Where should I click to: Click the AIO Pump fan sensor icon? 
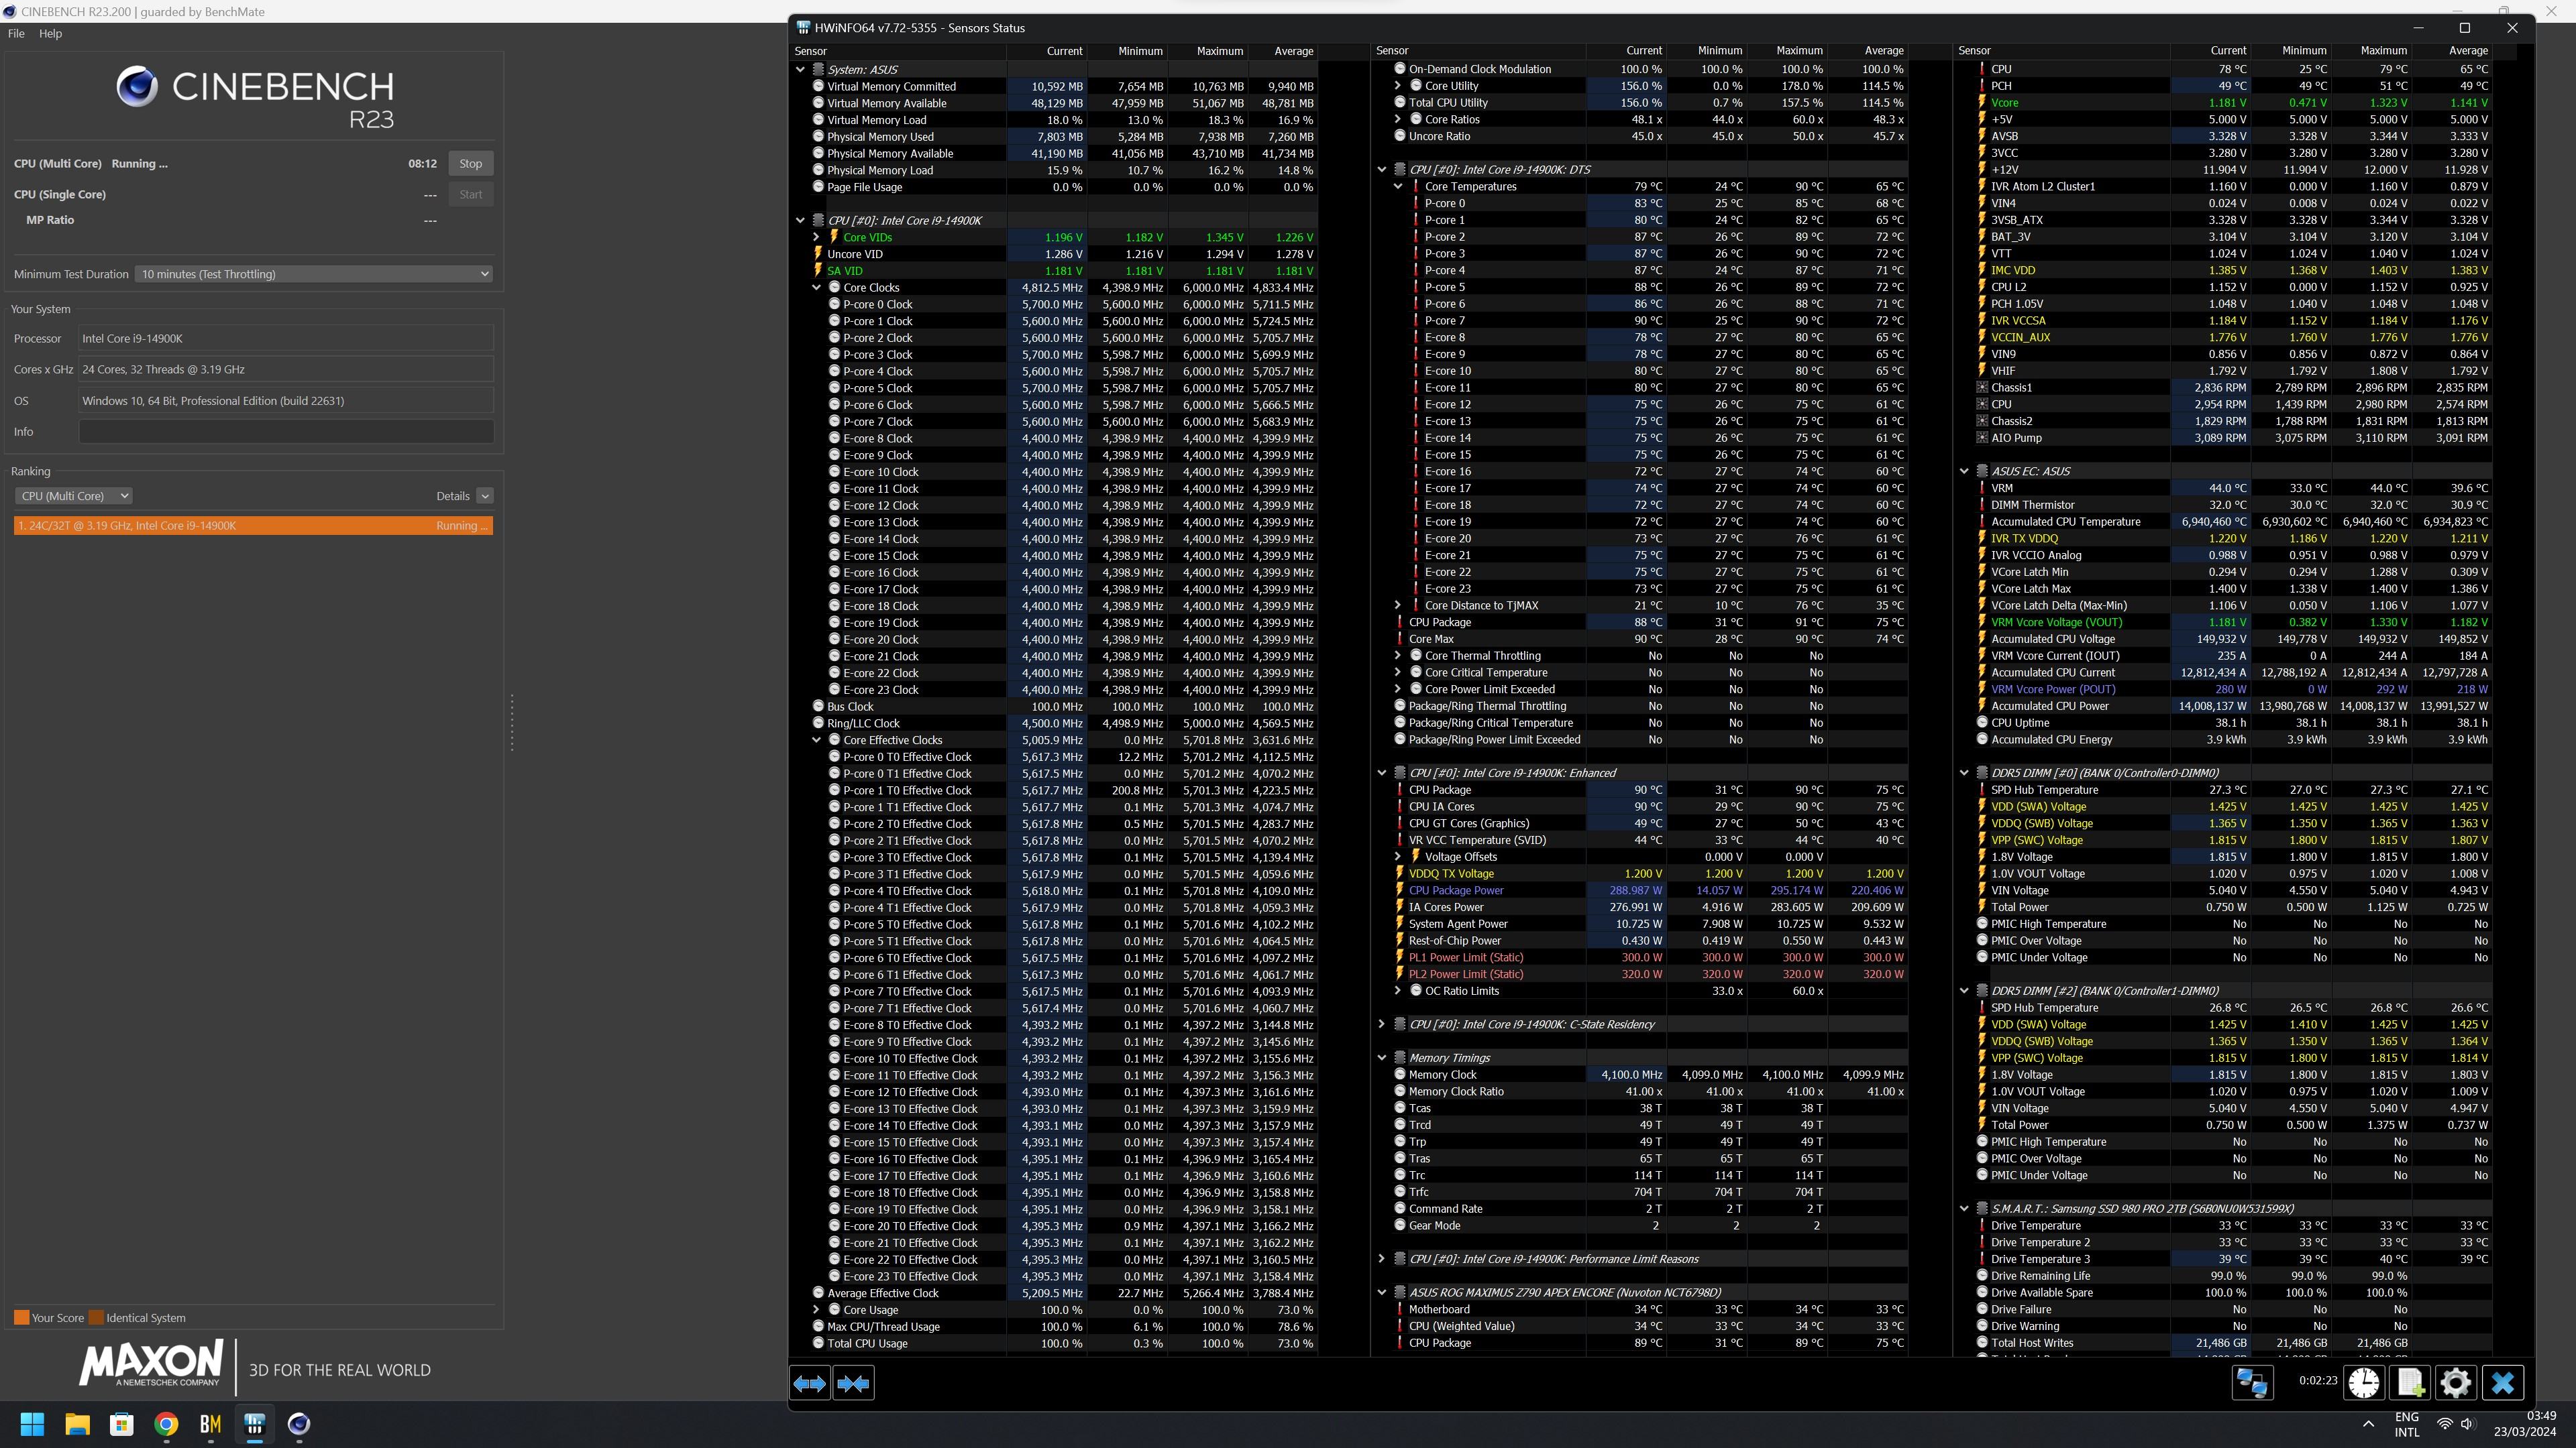[1982, 438]
